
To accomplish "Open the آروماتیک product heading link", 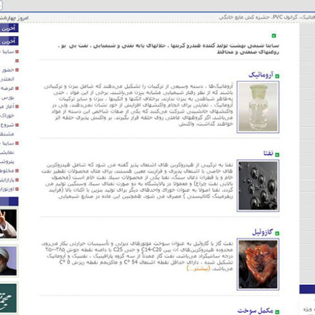I will [261, 75].
